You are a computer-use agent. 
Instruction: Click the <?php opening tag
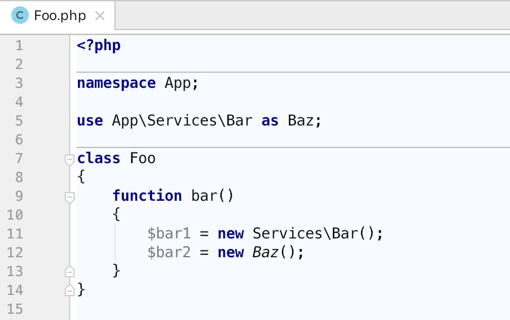click(x=99, y=45)
